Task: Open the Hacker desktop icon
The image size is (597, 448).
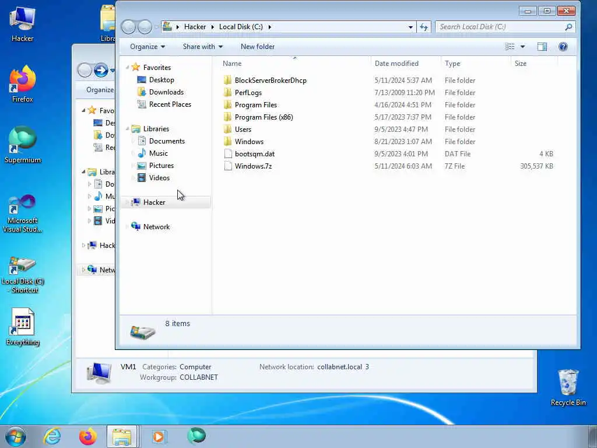Action: [22, 23]
